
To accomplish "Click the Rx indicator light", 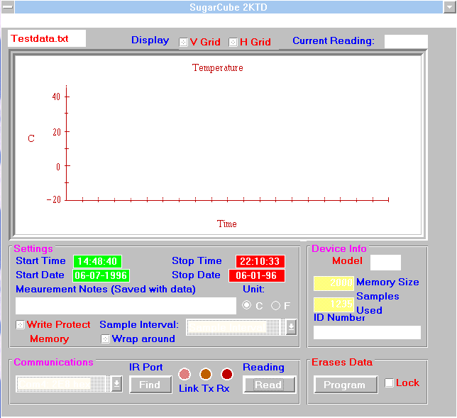I will pyautogui.click(x=227, y=374).
